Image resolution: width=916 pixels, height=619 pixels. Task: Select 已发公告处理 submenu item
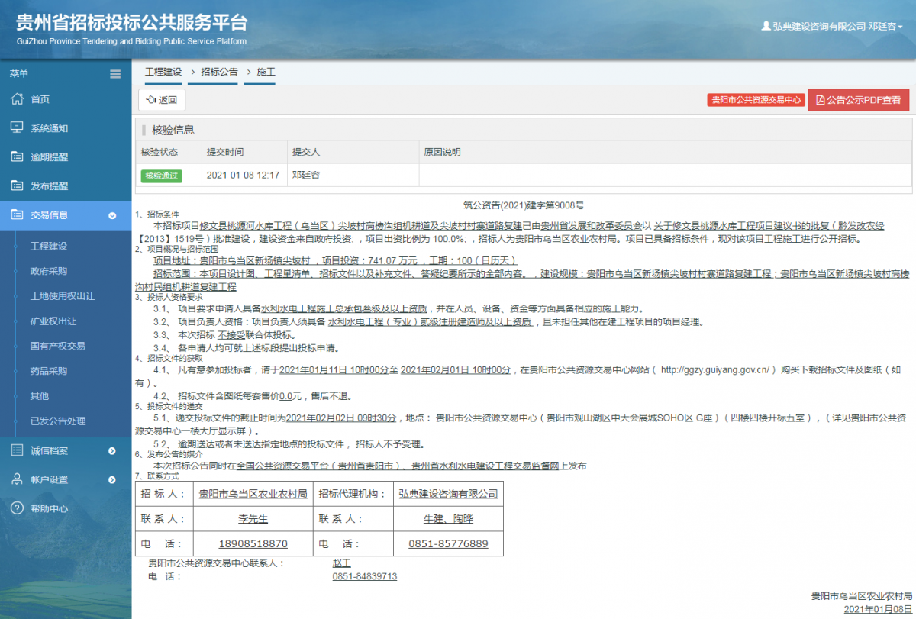(x=57, y=421)
